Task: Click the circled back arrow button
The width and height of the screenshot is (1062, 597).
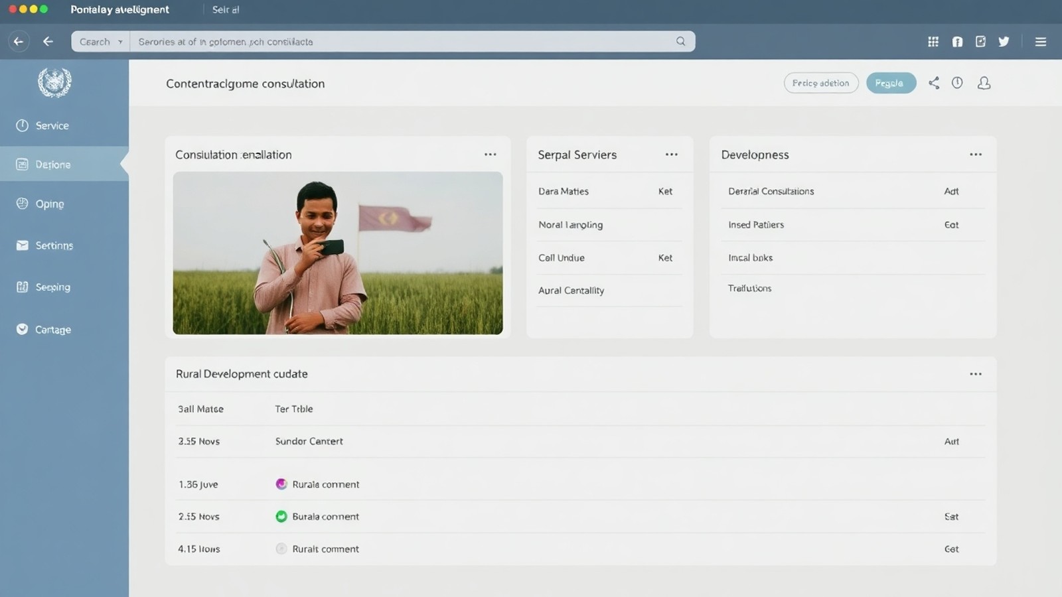Action: 19,41
